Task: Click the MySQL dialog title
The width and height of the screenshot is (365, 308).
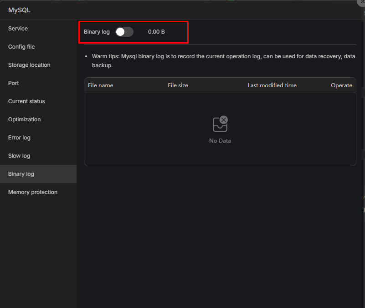Action: [x=19, y=10]
